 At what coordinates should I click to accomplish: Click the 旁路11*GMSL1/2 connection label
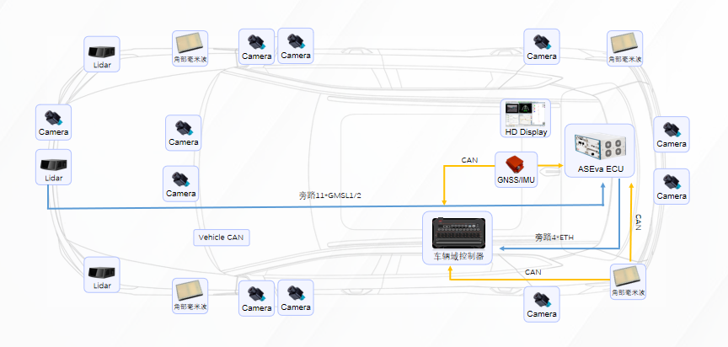pos(329,196)
